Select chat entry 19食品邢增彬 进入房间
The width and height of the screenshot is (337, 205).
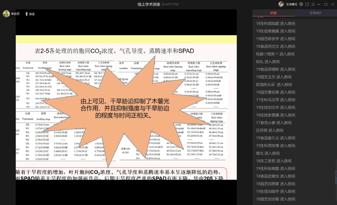click(275, 69)
